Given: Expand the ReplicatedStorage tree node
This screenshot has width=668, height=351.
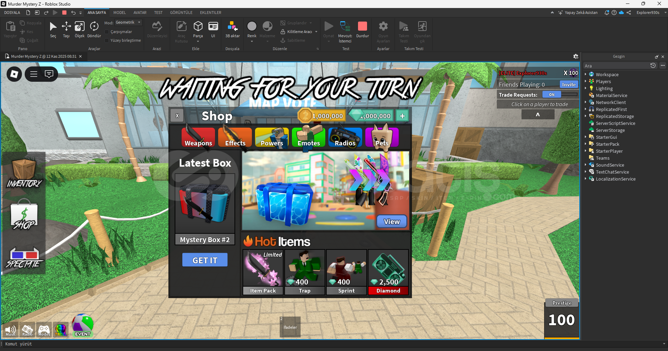Looking at the screenshot, I should point(586,116).
